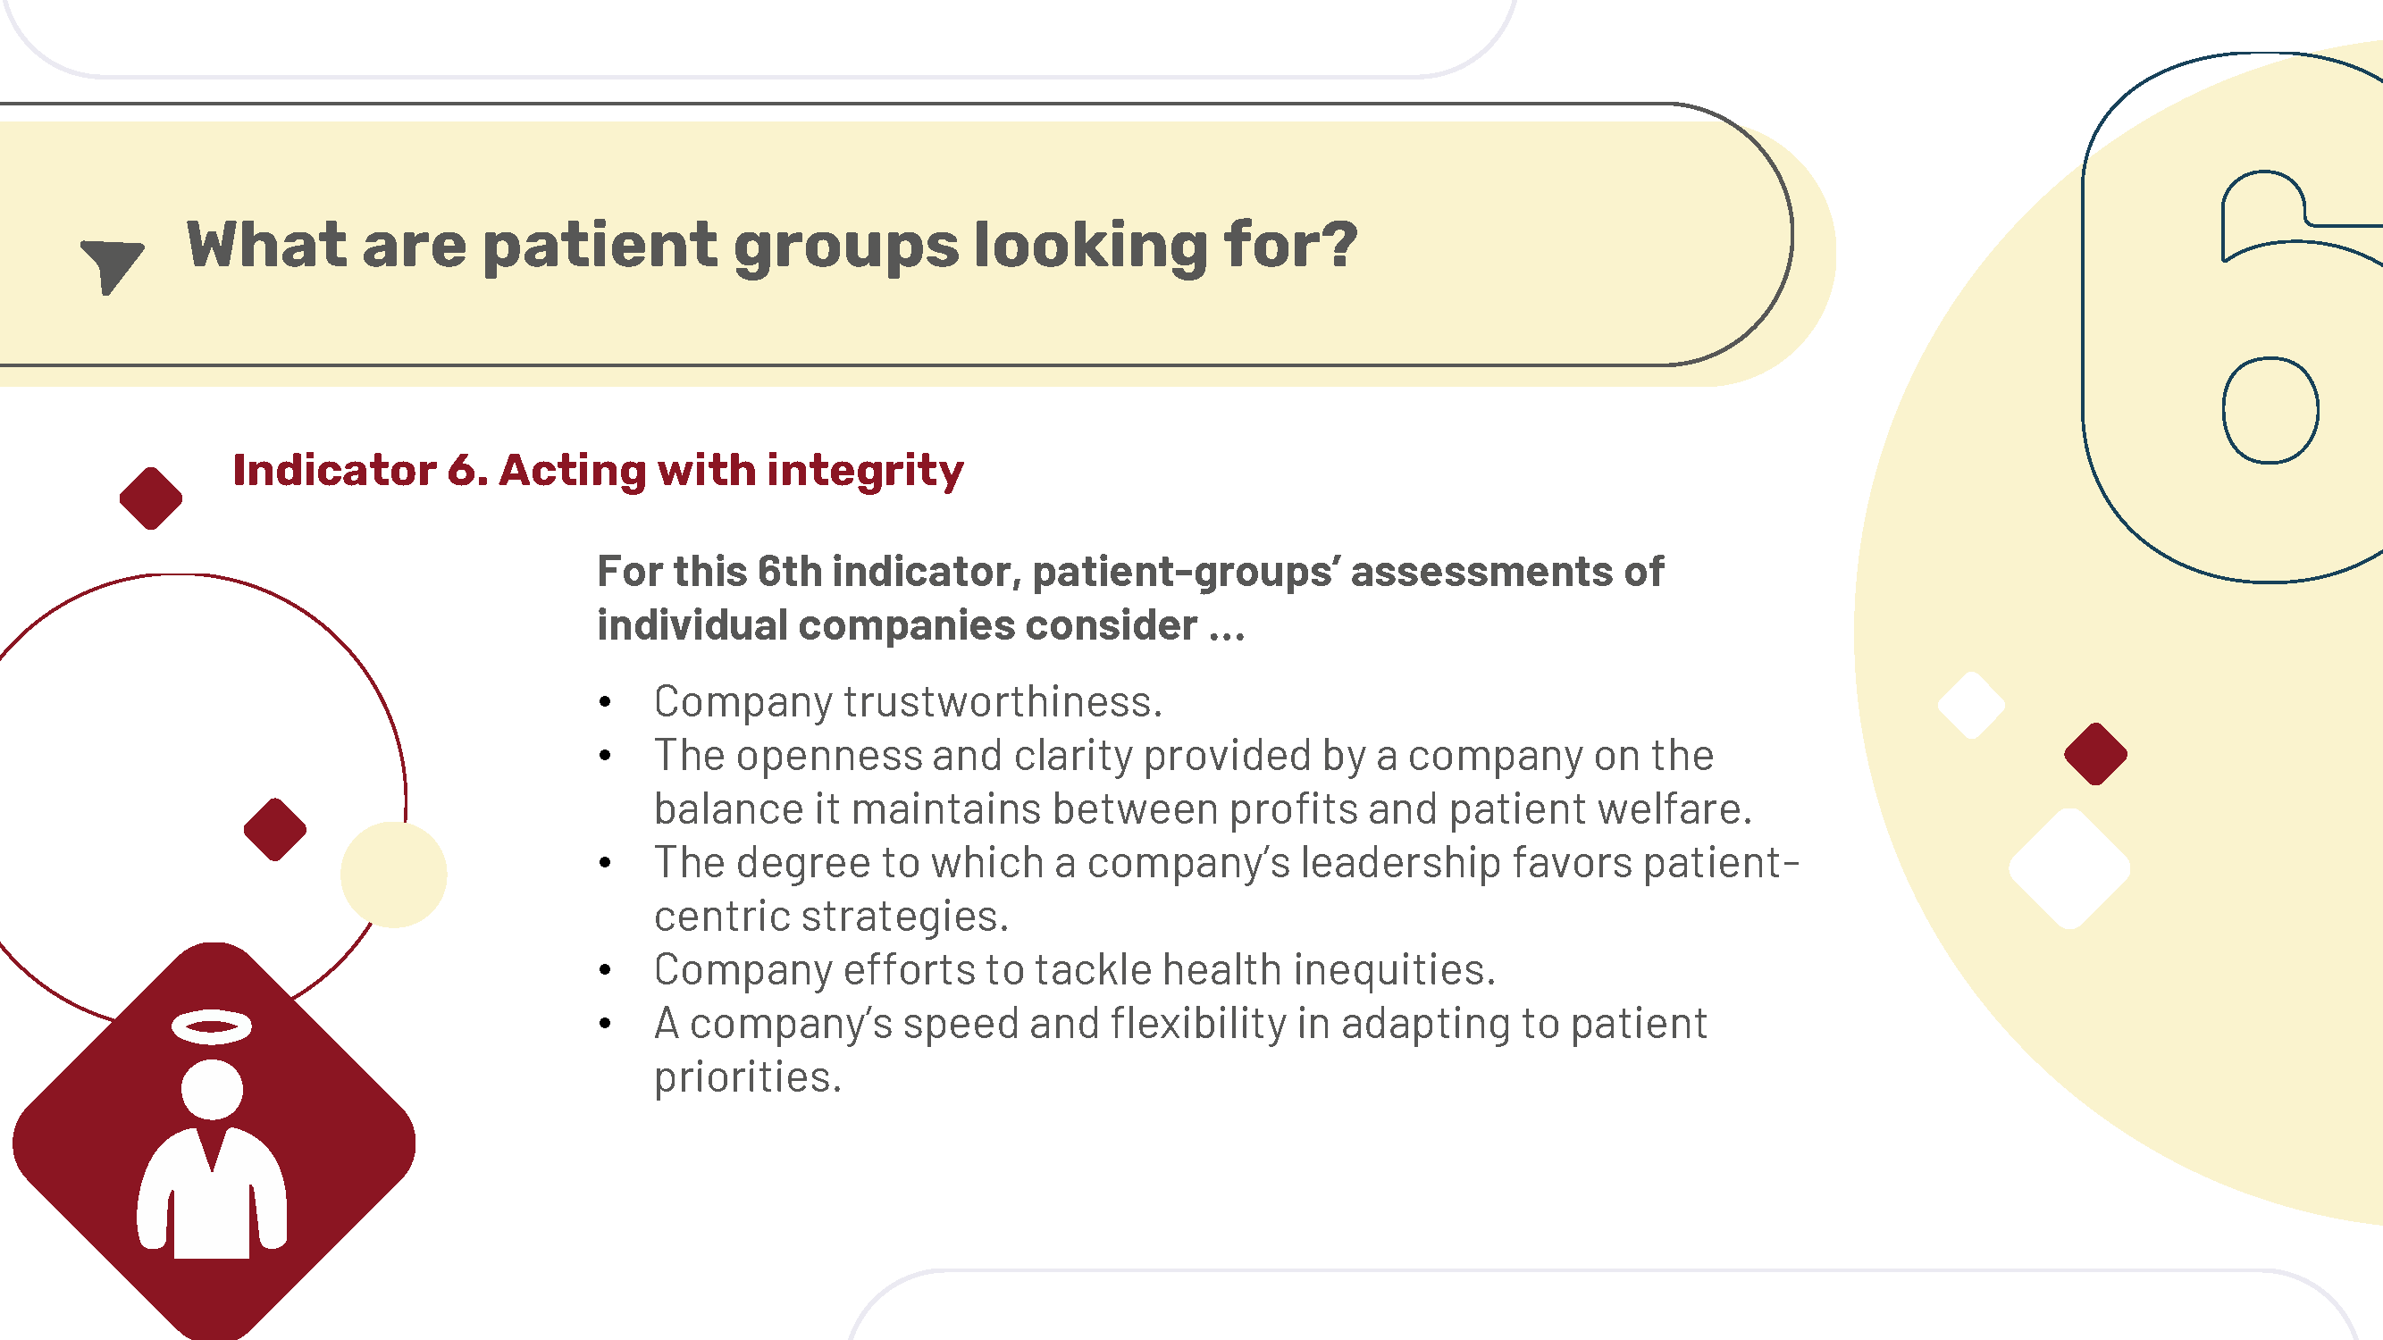The width and height of the screenshot is (2383, 1340).
Task: Click the bullet about adapting to patient priorities
Action: [x=1179, y=1050]
